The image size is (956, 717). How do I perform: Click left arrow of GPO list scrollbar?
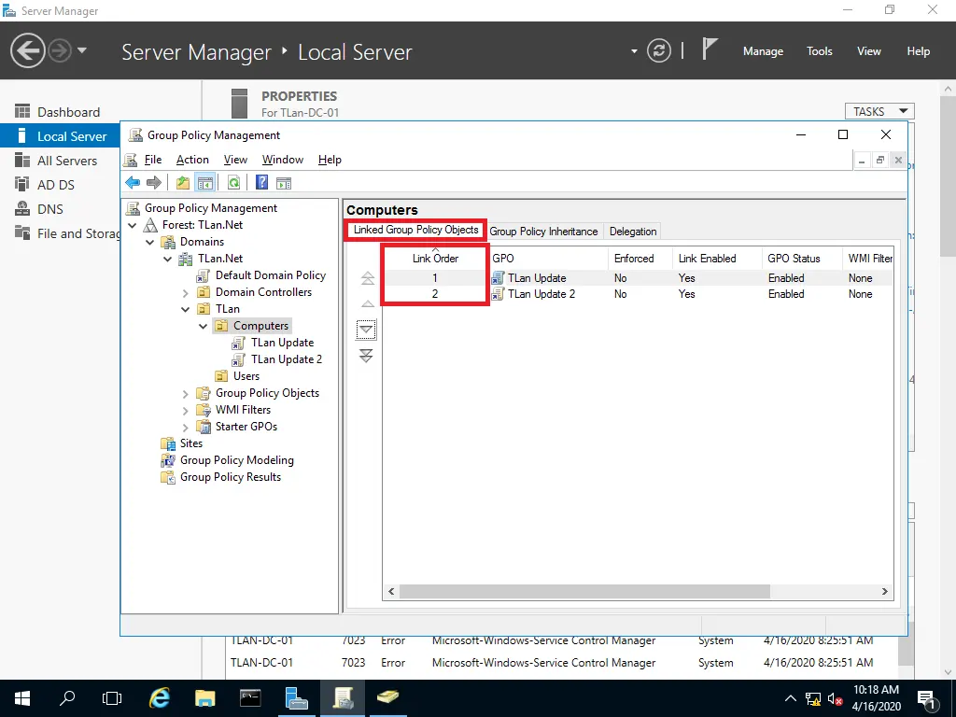coord(391,591)
